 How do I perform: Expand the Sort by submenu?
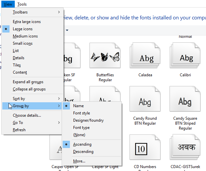pos(32,99)
